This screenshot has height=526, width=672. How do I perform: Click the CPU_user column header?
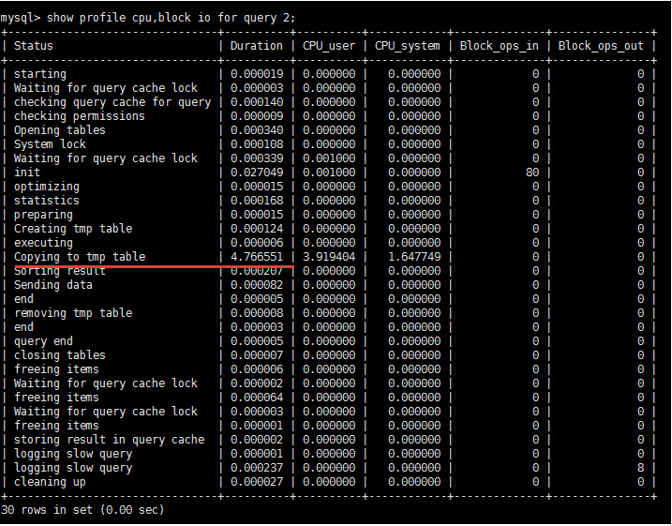click(x=329, y=46)
